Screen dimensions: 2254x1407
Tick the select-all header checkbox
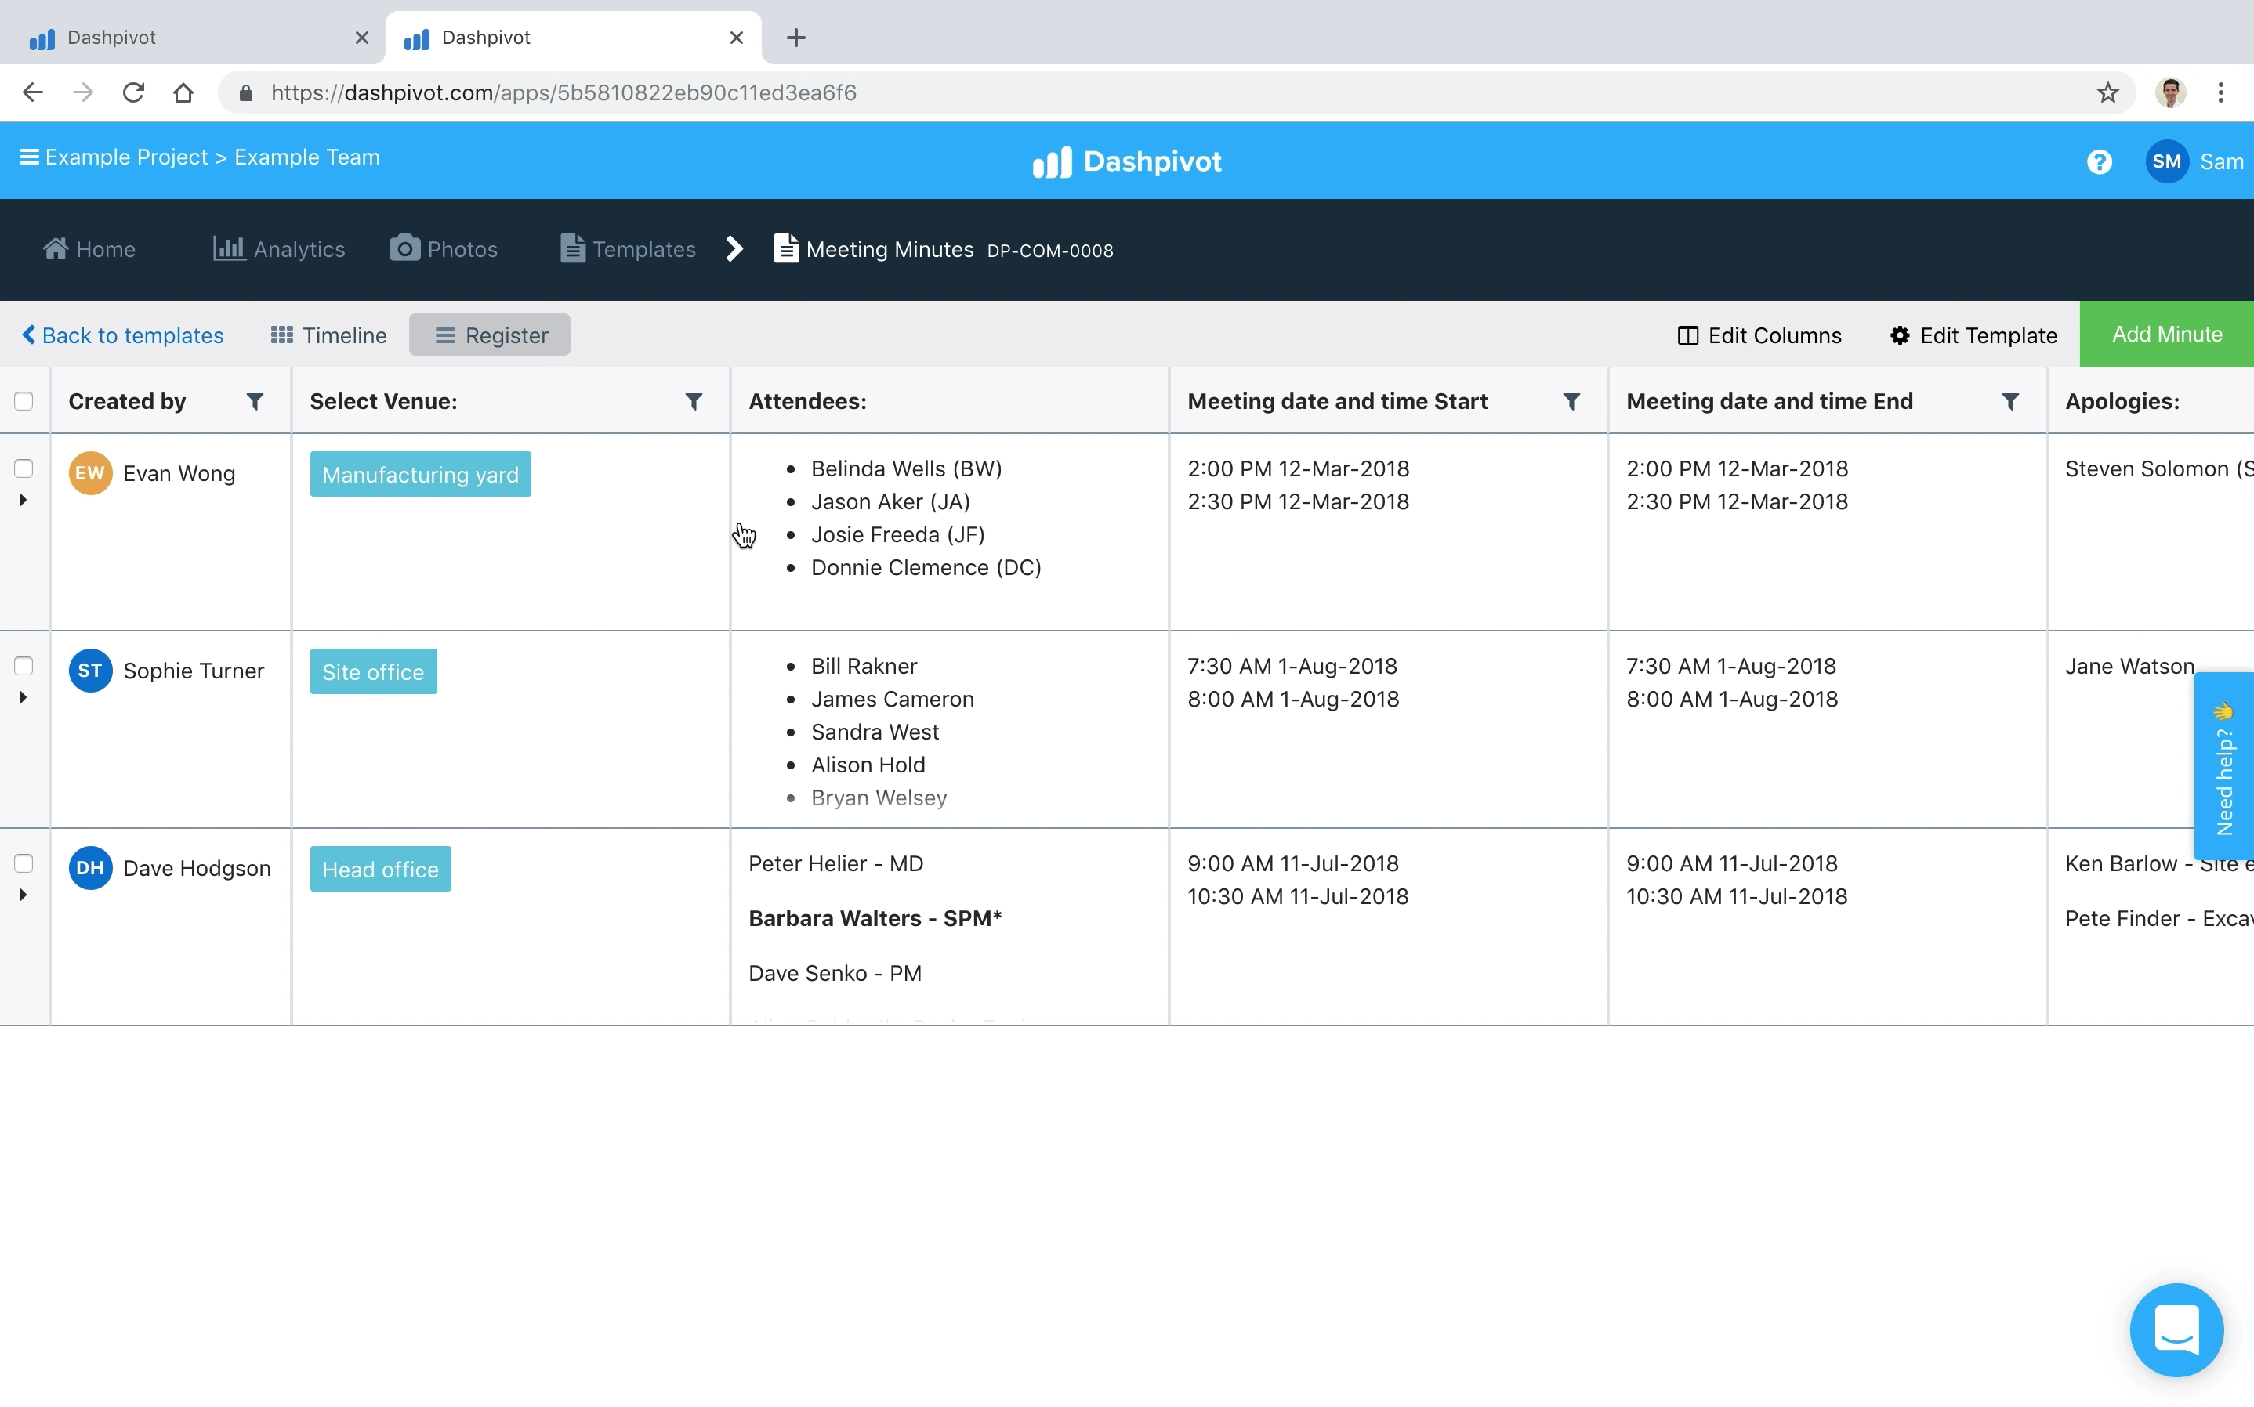tap(24, 401)
